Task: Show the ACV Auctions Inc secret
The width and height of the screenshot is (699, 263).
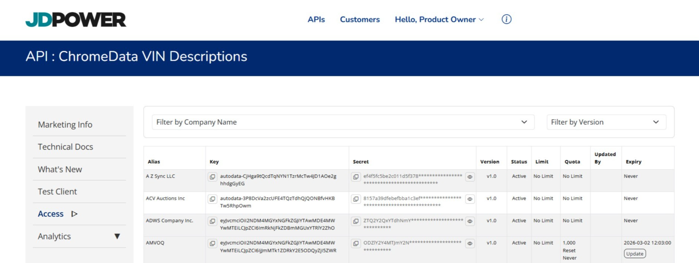Action: pyautogui.click(x=470, y=199)
